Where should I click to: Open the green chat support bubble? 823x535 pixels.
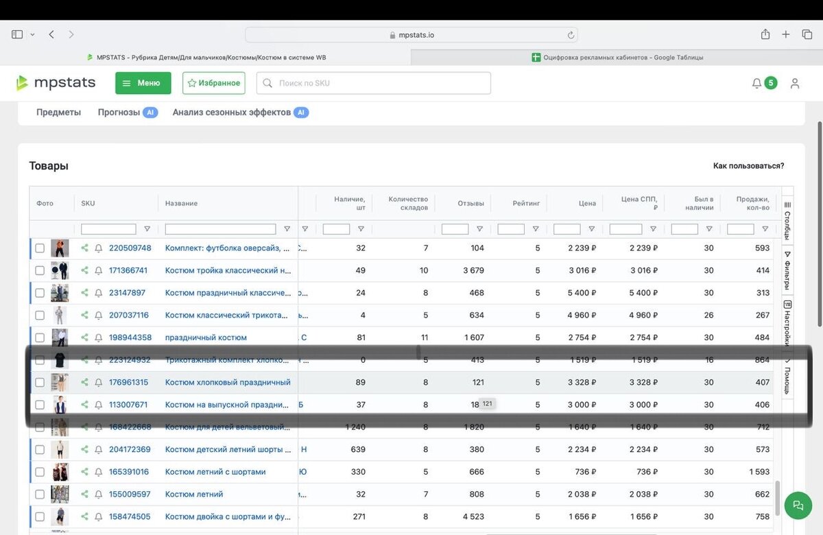pos(798,505)
